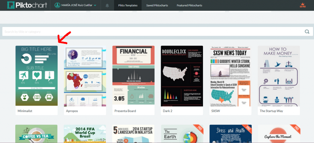Screen dimensions: 314x143
Task: Switch to Pikto Templates tab
Action: point(128,6)
